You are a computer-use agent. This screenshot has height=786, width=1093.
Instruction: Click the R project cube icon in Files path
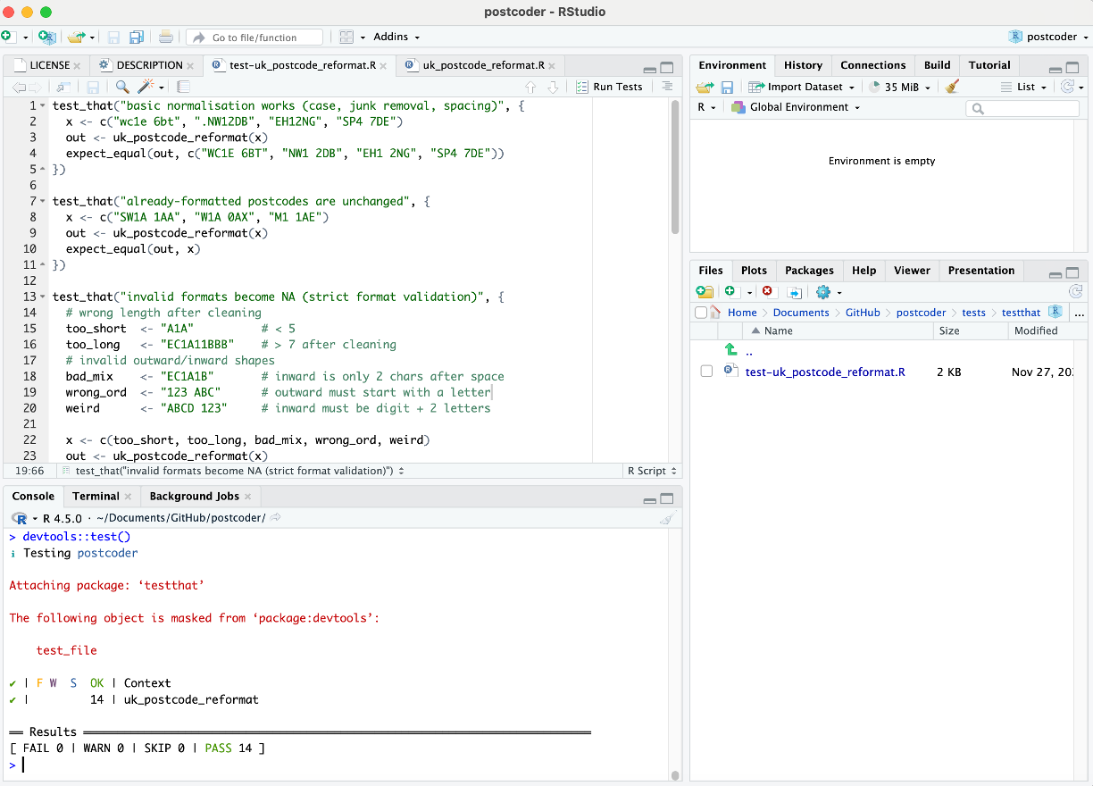pyautogui.click(x=1055, y=312)
